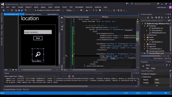172x97 pixels.
Task: Expand the References node in Solution Explorer
Action: click(145, 35)
